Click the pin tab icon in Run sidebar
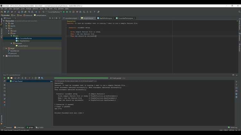This screenshot has width=241, height=135. pos(4,99)
